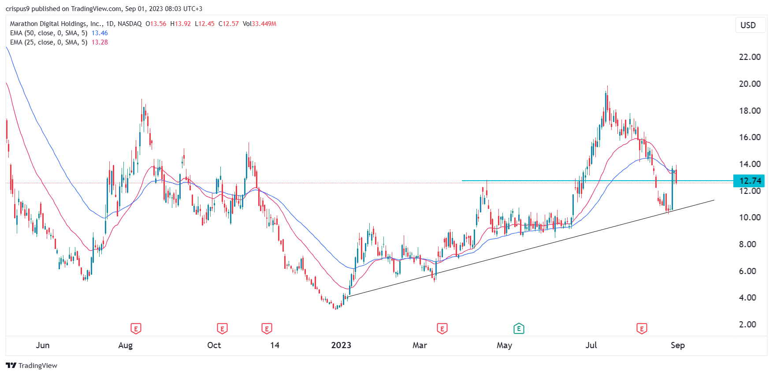
Task: Click the 14.00 price axis label
Action: tap(750, 164)
